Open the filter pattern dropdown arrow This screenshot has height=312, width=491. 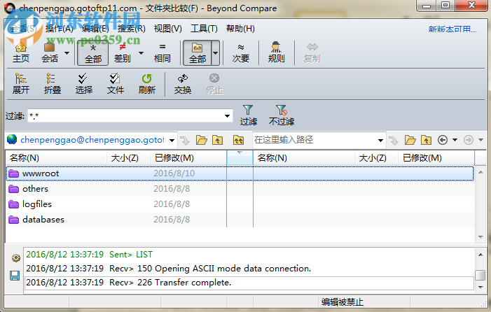tap(228, 116)
